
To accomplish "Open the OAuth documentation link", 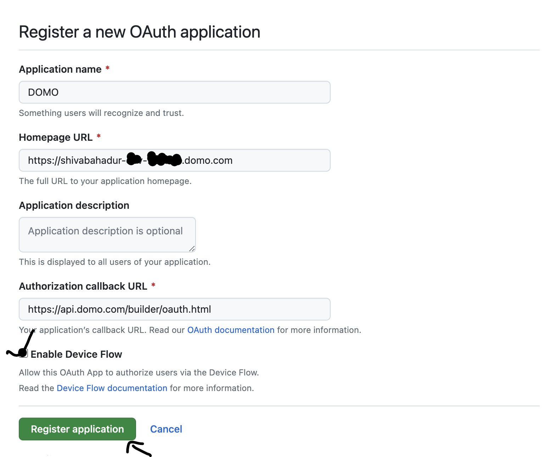I will click(x=231, y=330).
